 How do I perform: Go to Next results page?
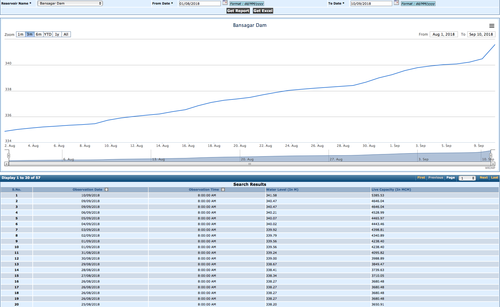coord(484,178)
